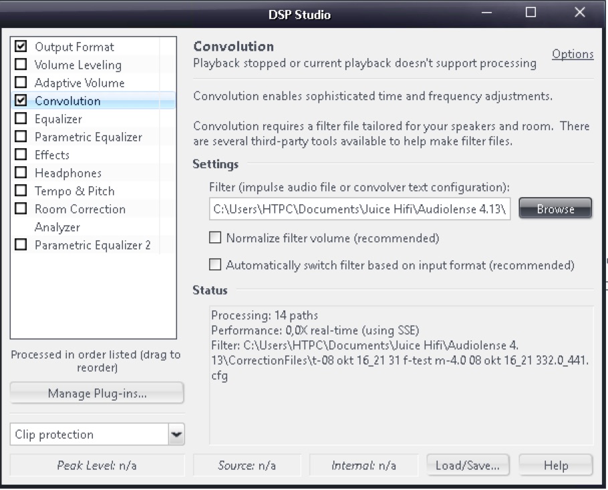Enable the Equalizer checkbox
Screen dimensions: 608x490
coord(21,119)
